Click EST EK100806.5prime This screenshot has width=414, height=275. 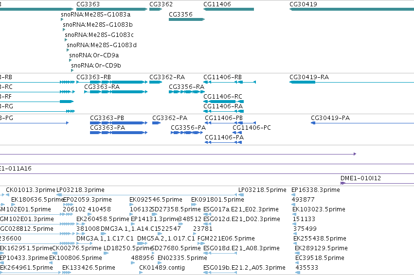click(x=75, y=258)
